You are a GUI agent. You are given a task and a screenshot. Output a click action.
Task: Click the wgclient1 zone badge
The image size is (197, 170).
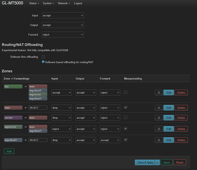pos(13,140)
